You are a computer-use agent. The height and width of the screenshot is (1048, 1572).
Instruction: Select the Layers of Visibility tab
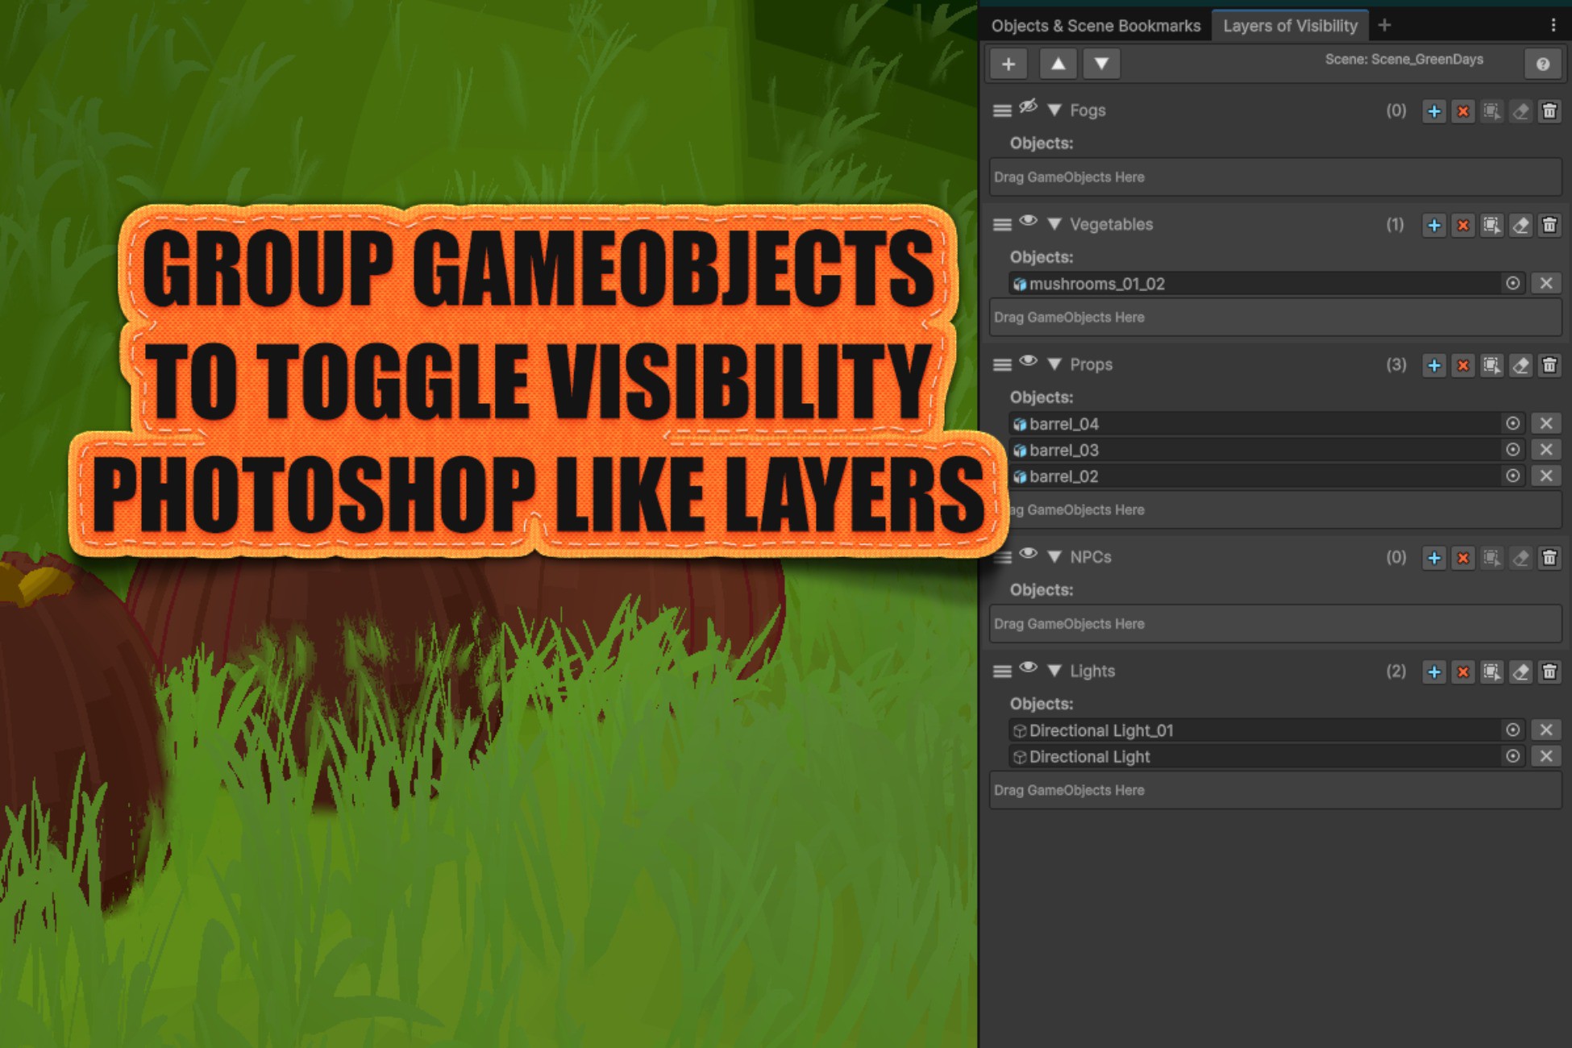1290,26
